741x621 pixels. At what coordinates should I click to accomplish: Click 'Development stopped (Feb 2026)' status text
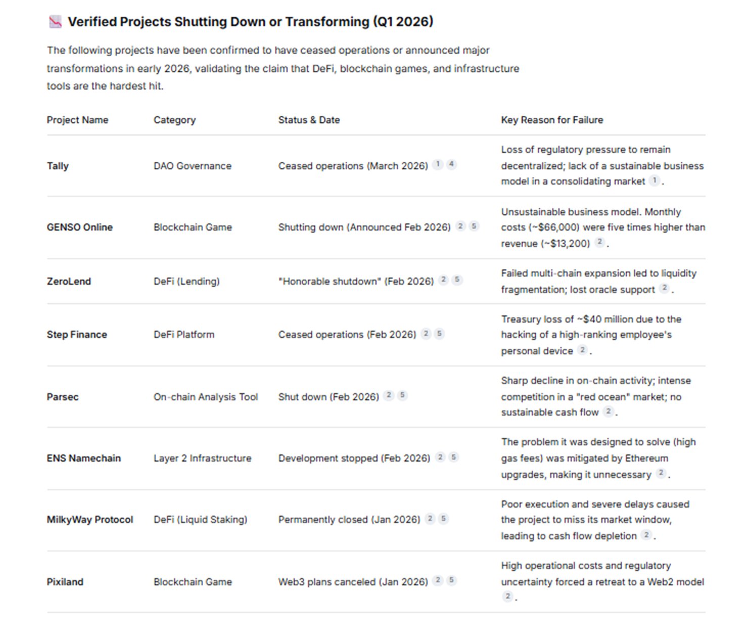point(354,459)
